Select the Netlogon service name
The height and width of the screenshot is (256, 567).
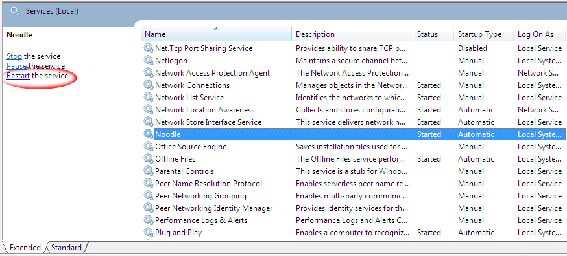tap(171, 61)
